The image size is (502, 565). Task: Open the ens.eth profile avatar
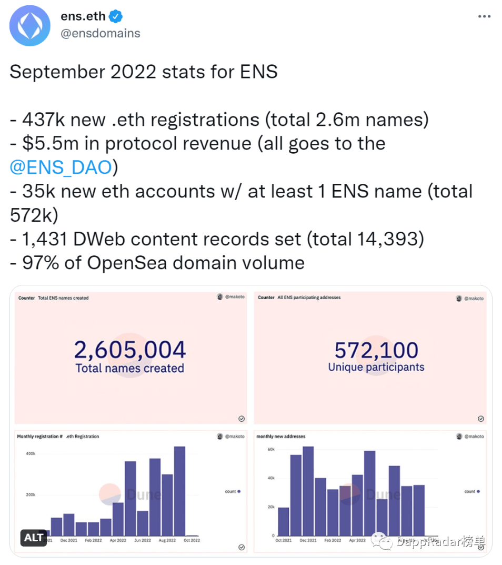pos(30,26)
